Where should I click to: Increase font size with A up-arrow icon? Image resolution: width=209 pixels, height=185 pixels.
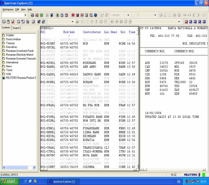39,21
